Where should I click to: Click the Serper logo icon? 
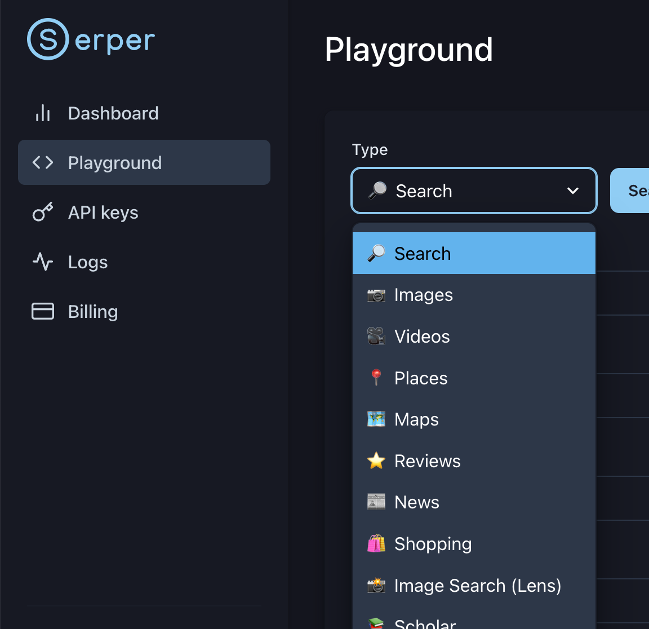coord(48,39)
